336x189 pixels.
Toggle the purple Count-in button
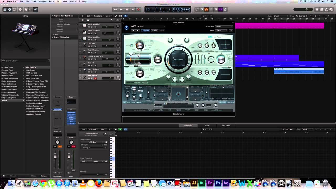pyautogui.click(x=220, y=9)
